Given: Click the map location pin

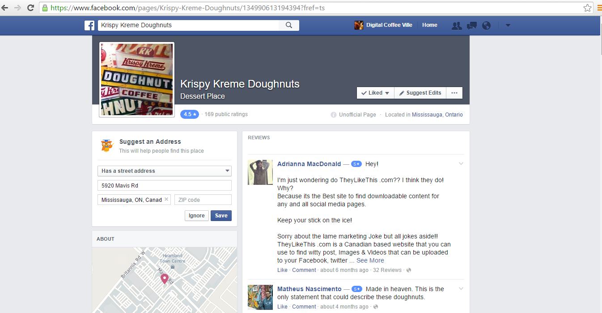Looking at the screenshot, I should [165, 279].
